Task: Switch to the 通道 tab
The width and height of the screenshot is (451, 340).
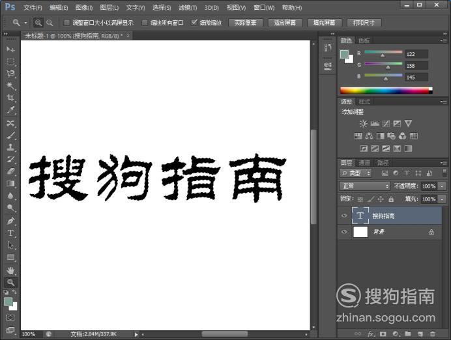Action: click(364, 163)
